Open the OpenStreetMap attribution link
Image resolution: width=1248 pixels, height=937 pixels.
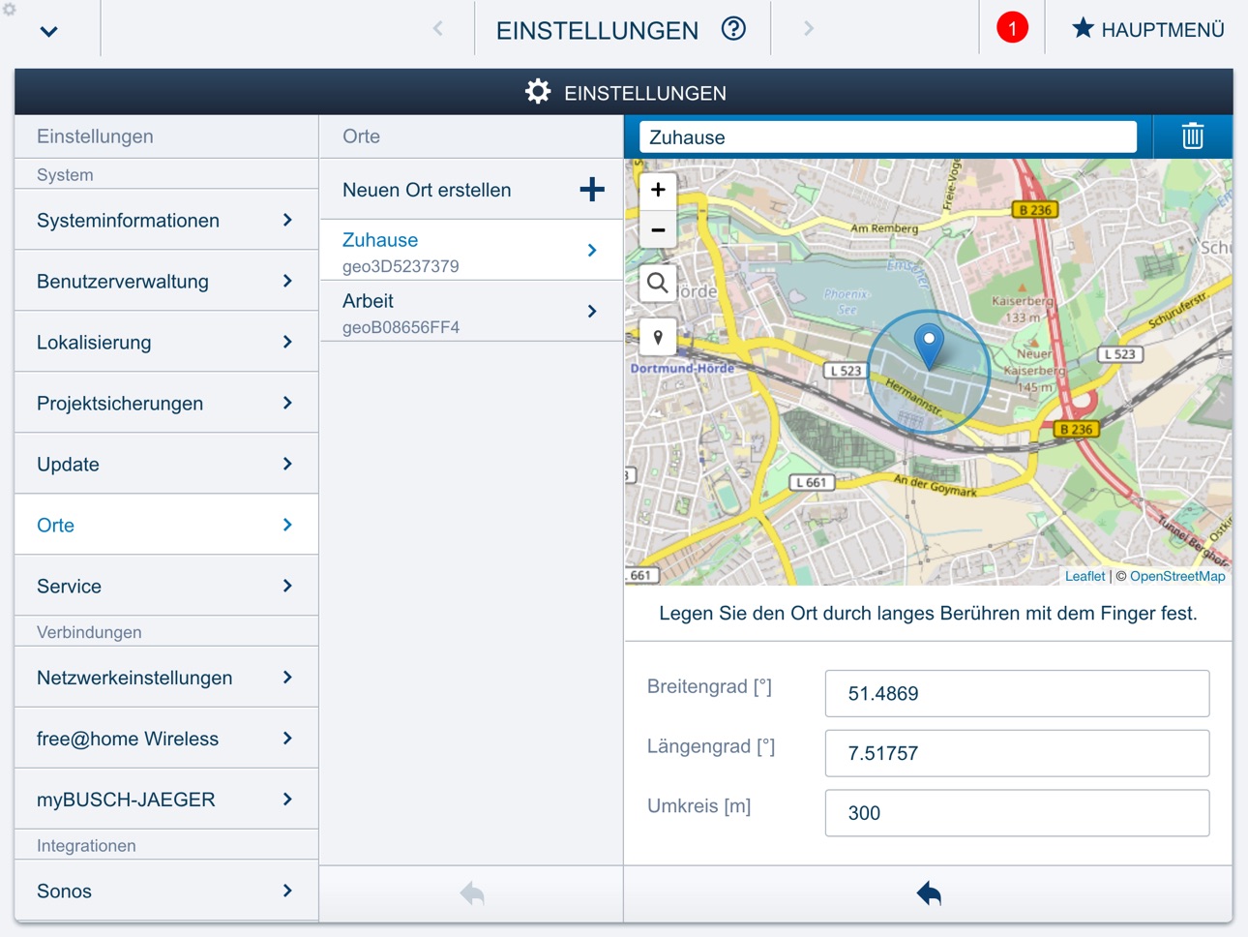point(1177,576)
